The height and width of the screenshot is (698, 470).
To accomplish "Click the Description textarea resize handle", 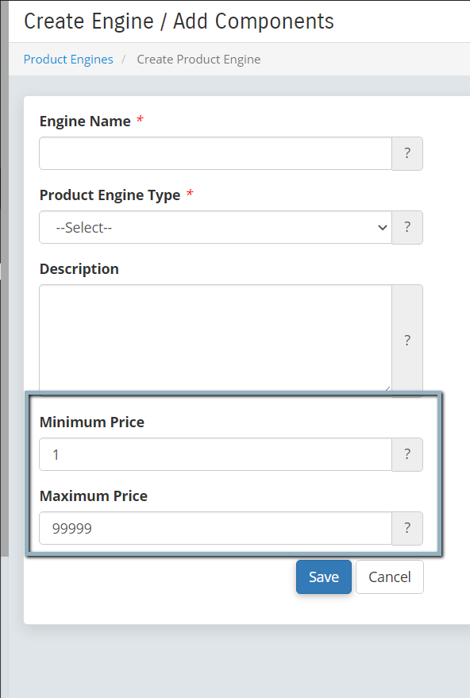I will (x=387, y=388).
